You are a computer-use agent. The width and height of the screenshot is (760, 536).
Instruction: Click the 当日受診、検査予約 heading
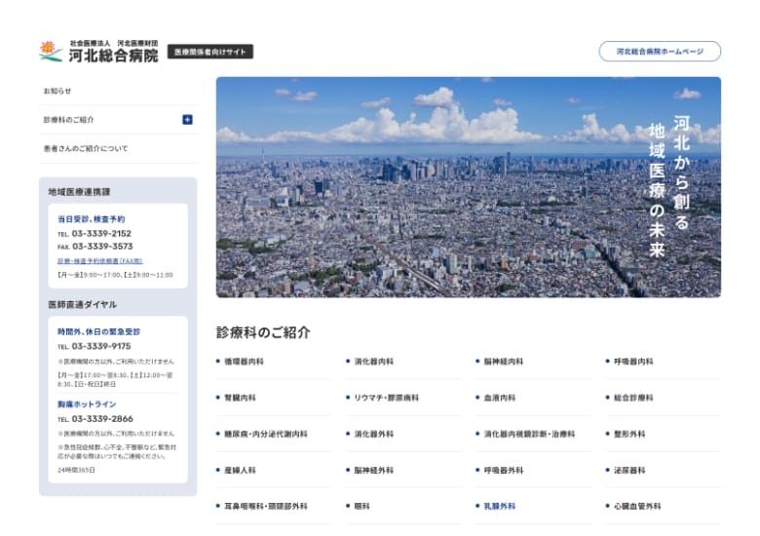click(92, 219)
